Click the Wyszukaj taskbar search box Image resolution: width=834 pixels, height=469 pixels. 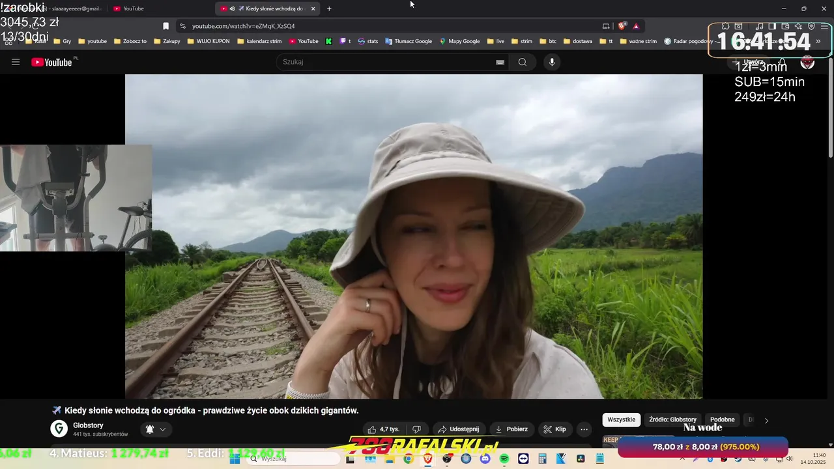292,459
